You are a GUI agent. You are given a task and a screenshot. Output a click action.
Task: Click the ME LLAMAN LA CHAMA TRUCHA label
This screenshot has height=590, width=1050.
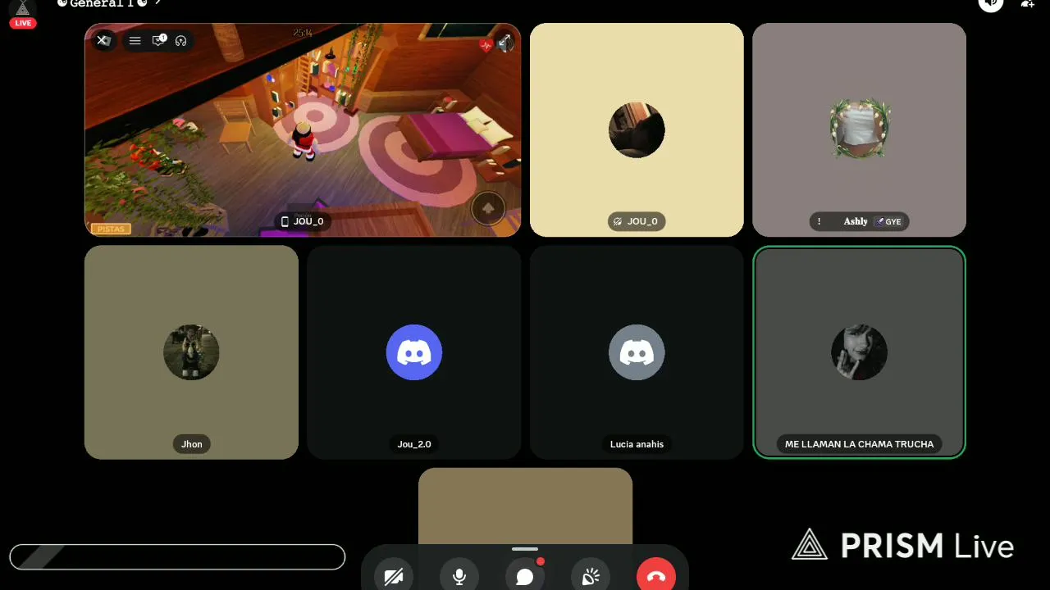[859, 444]
